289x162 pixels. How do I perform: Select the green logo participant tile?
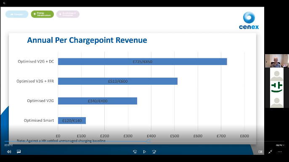(277, 88)
